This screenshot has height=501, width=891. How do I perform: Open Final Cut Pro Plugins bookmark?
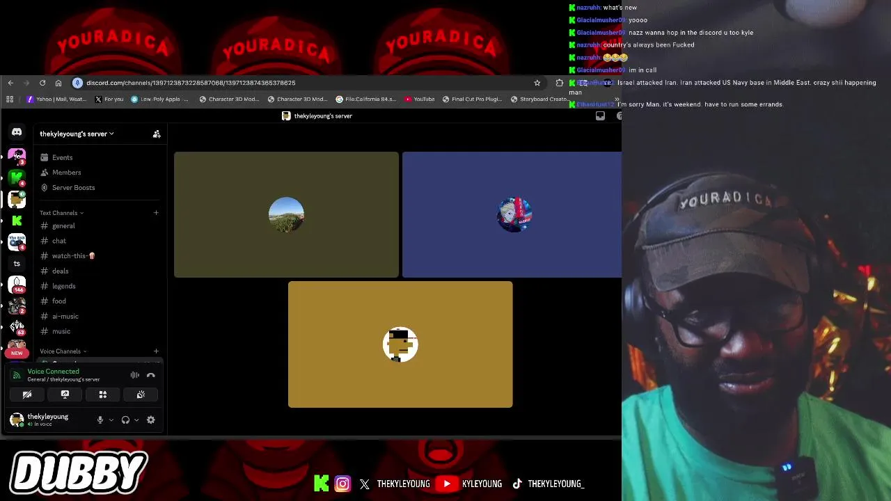[x=472, y=99]
